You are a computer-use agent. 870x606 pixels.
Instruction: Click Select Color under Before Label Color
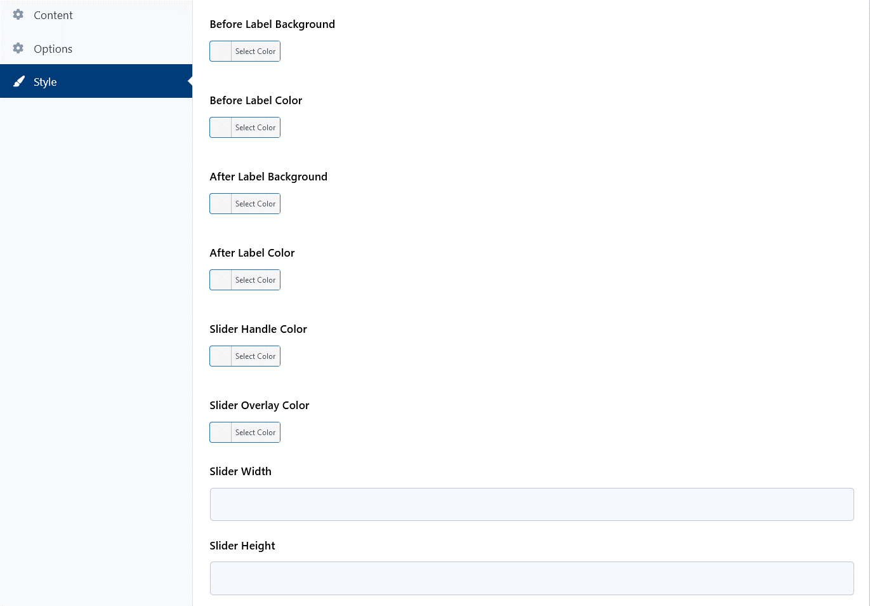pyautogui.click(x=255, y=127)
